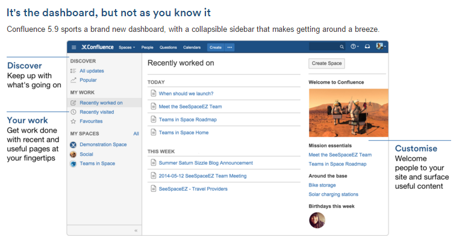Click the Teams in Space globe icon
The image size is (465, 243).
coord(73,164)
